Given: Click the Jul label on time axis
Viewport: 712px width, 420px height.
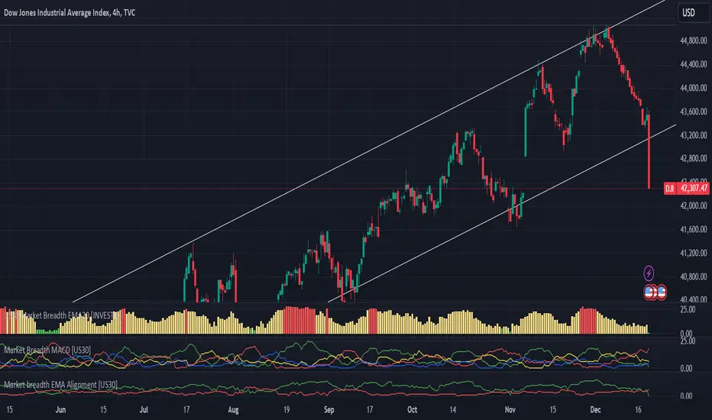Looking at the screenshot, I should point(144,409).
